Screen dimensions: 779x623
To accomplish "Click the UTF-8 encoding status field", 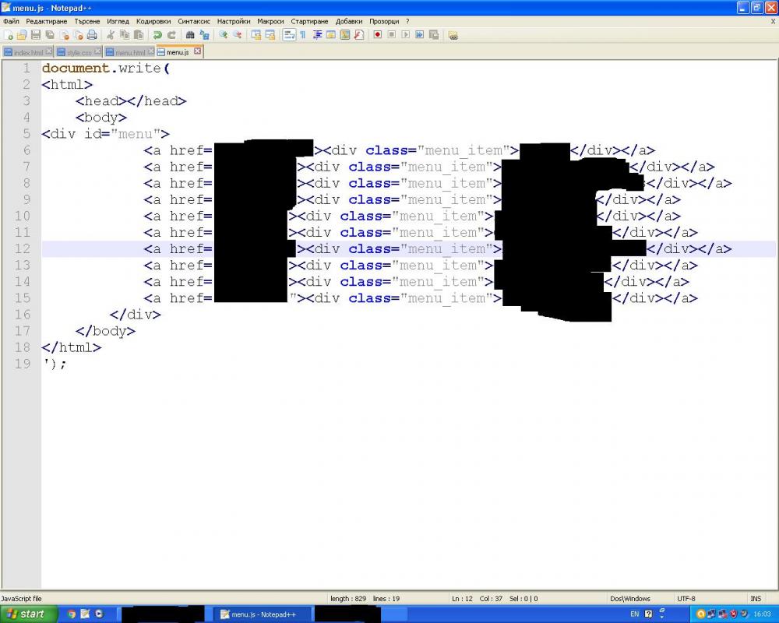I will [686, 599].
